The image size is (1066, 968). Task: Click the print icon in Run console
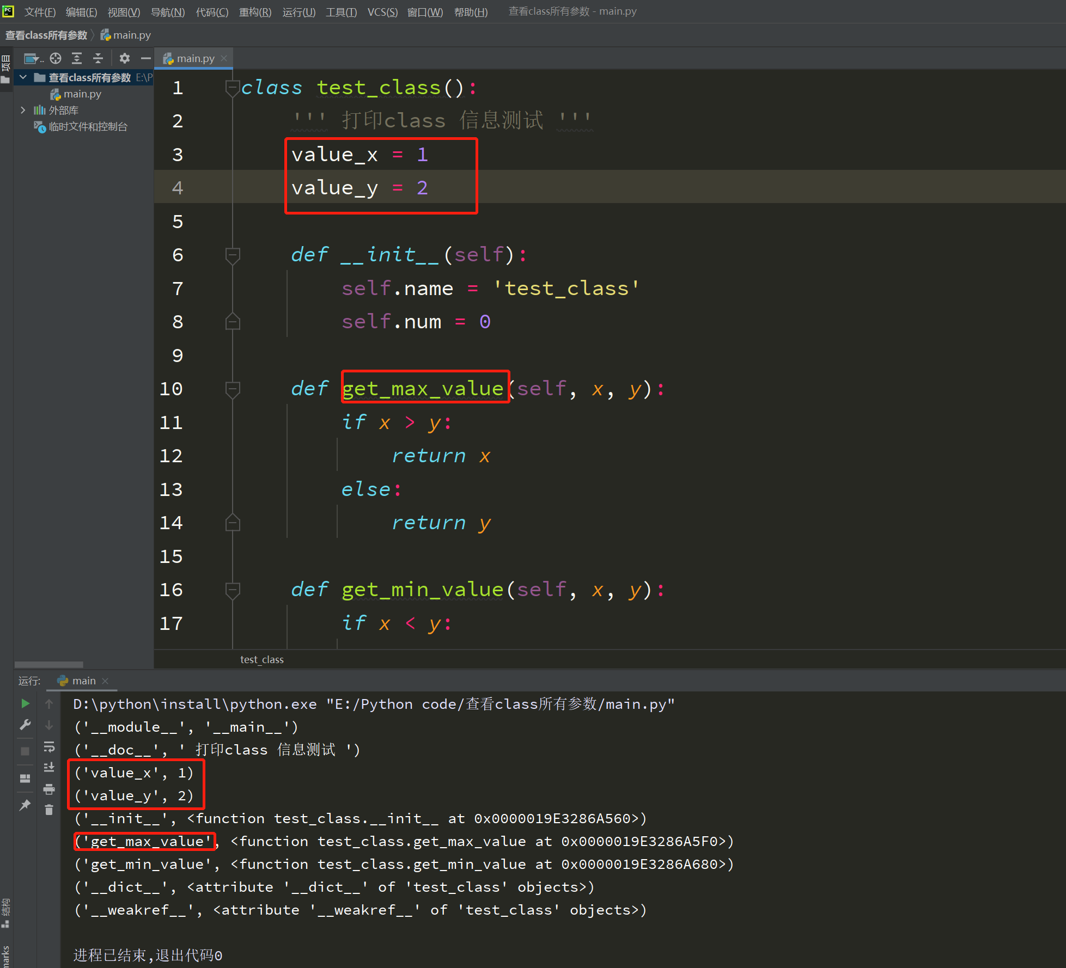point(49,789)
